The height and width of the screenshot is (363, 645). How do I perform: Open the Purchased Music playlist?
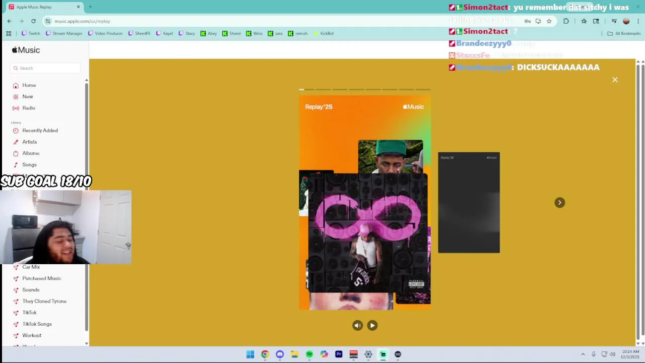click(x=41, y=278)
